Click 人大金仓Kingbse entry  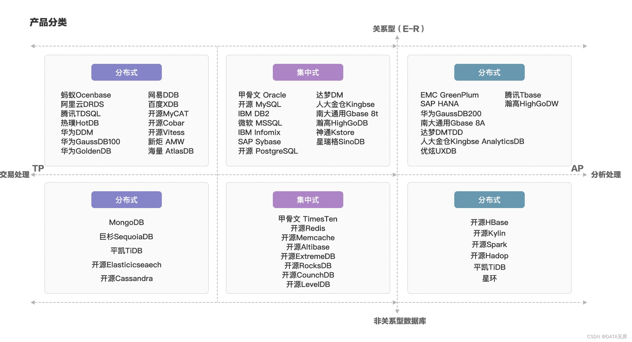pyautogui.click(x=345, y=104)
